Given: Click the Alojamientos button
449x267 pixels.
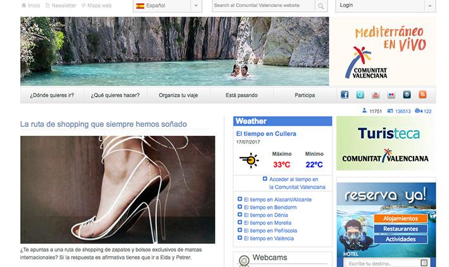Looking at the screenshot, I should coord(401,218).
